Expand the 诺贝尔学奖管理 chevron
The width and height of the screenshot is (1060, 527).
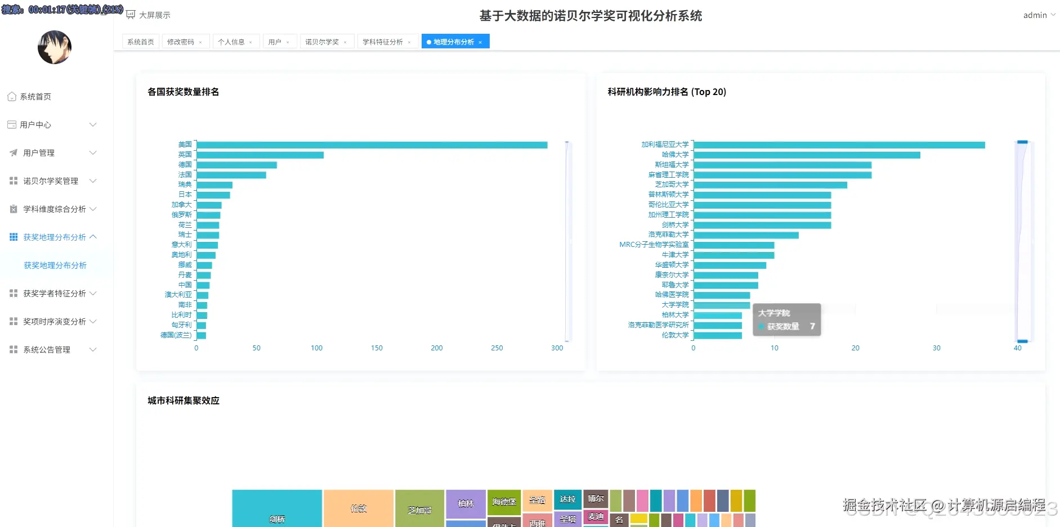(93, 181)
